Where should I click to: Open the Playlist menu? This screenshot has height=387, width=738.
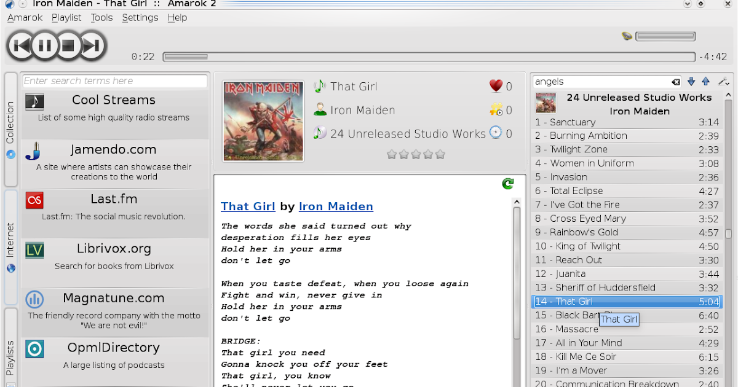pyautogui.click(x=66, y=17)
